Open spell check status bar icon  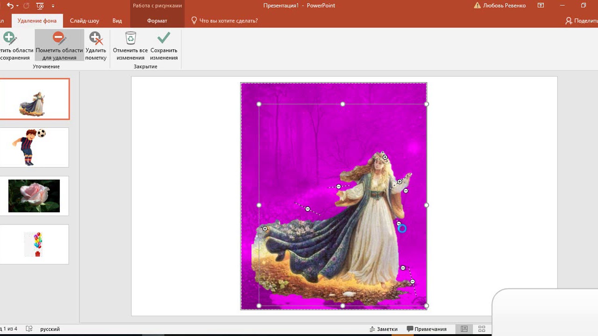point(29,329)
